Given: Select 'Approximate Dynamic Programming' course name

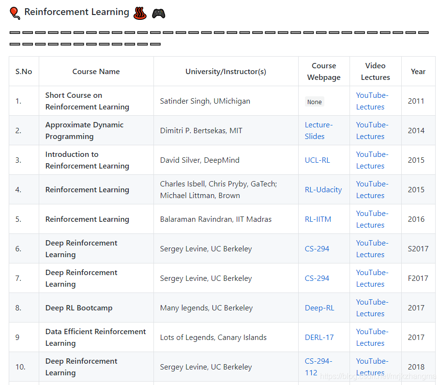Looking at the screenshot, I should point(84,131).
